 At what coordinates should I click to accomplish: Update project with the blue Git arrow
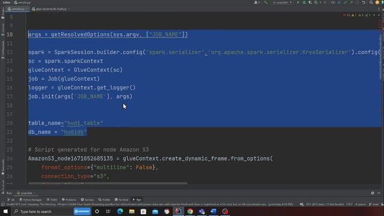coord(339,2)
